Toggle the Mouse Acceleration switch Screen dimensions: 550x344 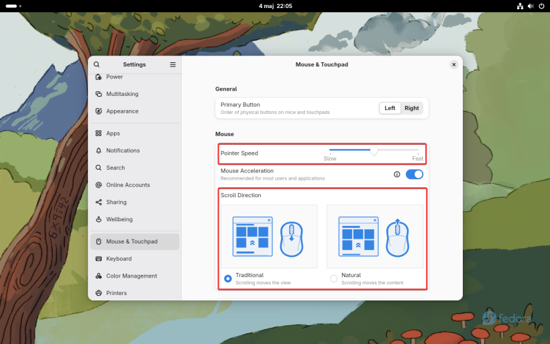coord(415,174)
